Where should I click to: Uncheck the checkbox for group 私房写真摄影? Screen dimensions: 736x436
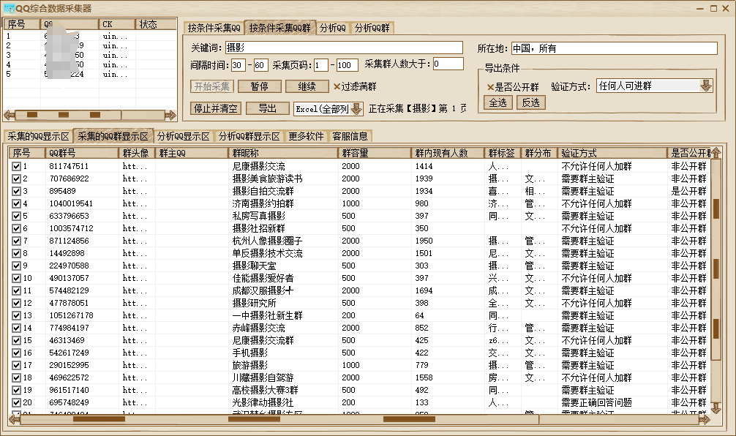(17, 216)
